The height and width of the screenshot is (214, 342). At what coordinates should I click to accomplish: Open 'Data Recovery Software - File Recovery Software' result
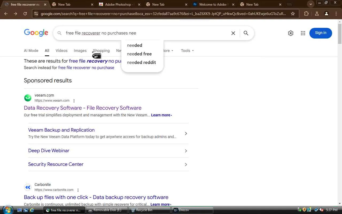83,108
